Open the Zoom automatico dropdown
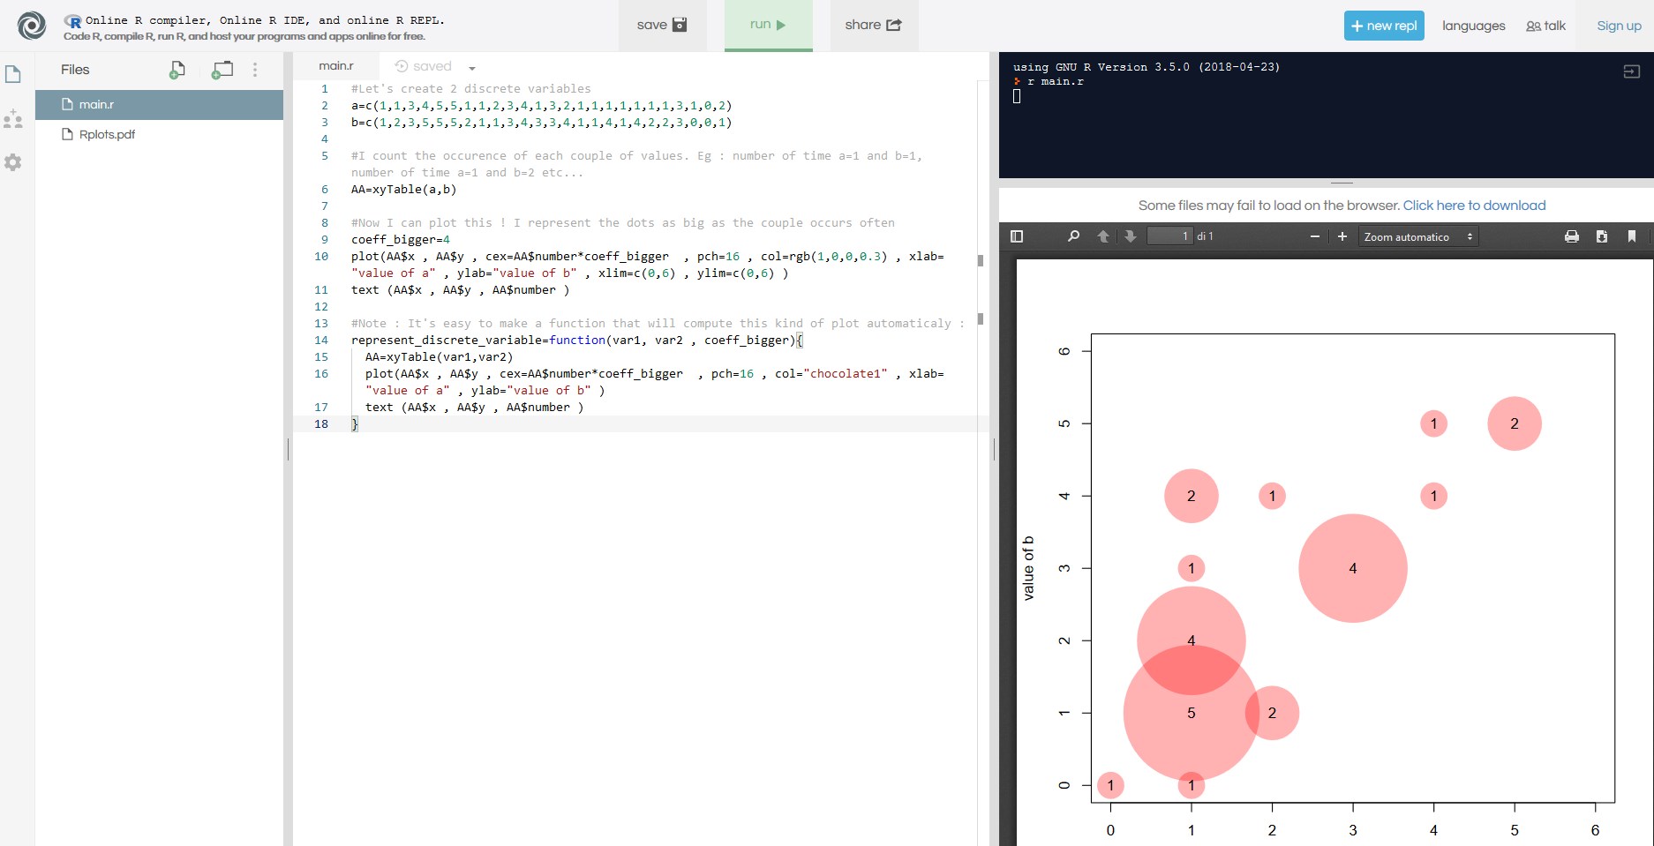Image resolution: width=1654 pixels, height=846 pixels. tap(1419, 236)
